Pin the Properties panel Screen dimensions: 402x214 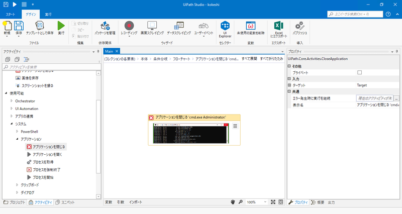(397, 52)
